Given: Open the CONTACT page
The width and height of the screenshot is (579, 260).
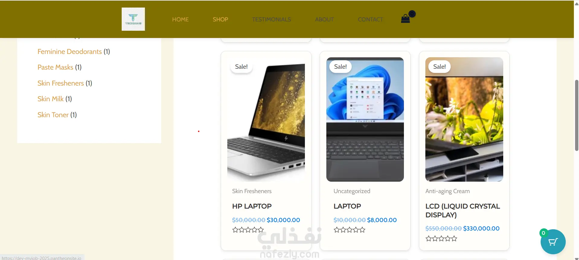Looking at the screenshot, I should tap(370, 19).
